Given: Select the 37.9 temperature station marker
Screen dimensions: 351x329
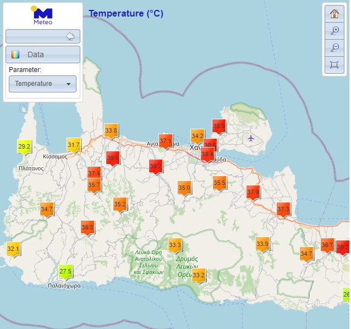Looking at the screenshot, I should (253, 193).
